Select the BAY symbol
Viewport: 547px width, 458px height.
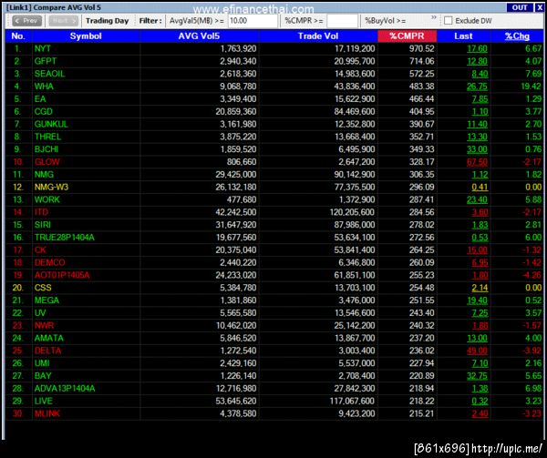[43, 376]
